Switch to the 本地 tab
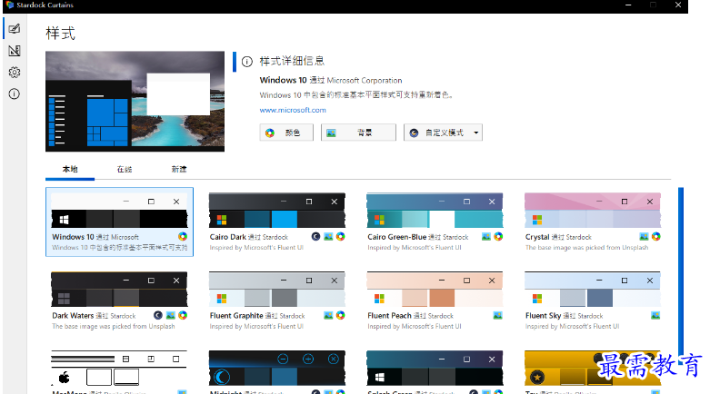 click(x=70, y=169)
